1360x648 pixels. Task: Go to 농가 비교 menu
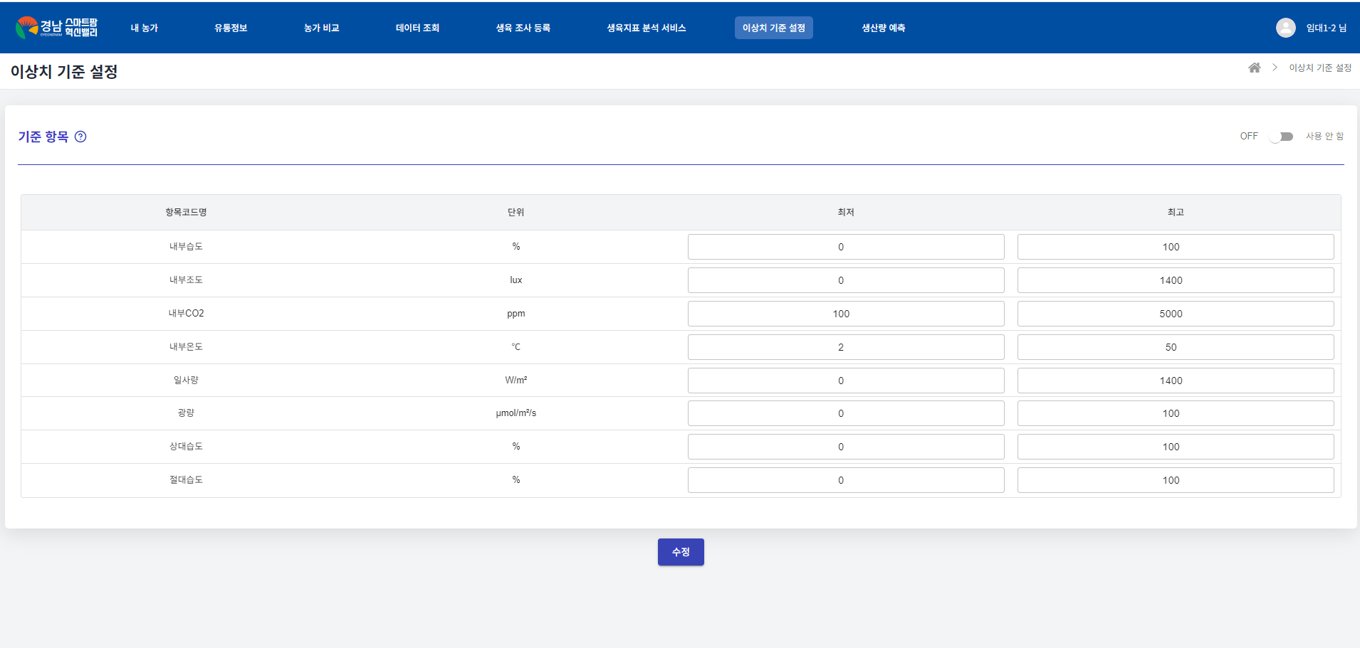coord(321,28)
